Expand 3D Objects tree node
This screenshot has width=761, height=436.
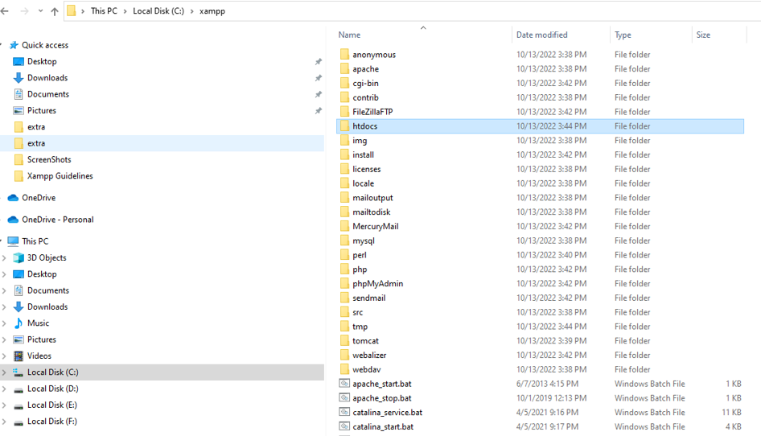(x=4, y=257)
